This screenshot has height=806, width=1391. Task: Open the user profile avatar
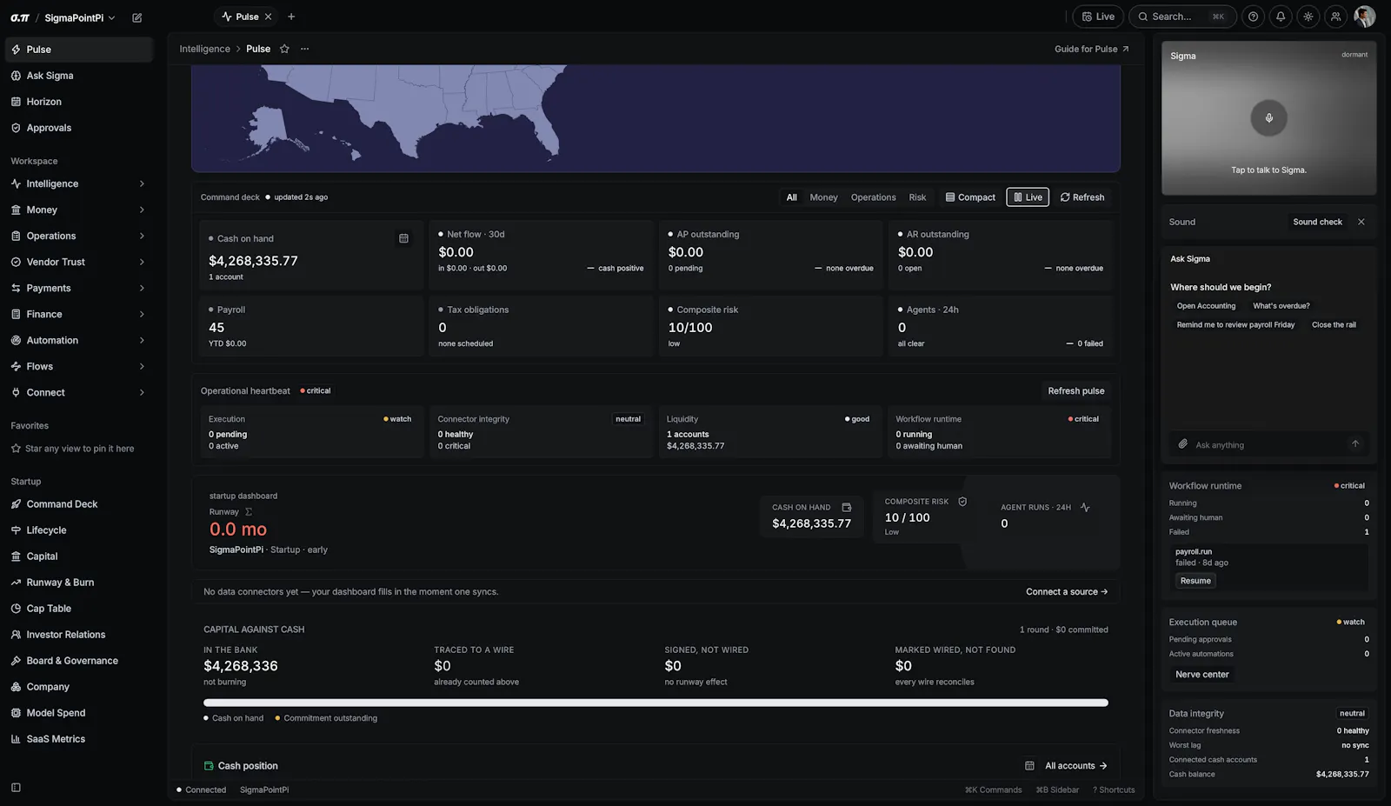tap(1365, 17)
